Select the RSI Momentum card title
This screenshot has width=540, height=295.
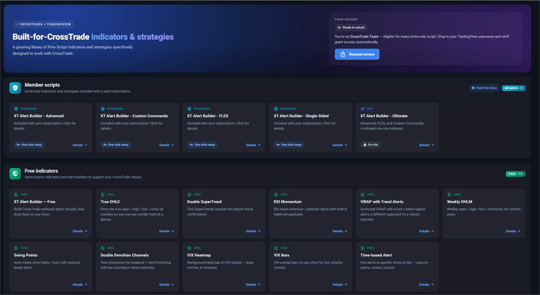point(288,202)
